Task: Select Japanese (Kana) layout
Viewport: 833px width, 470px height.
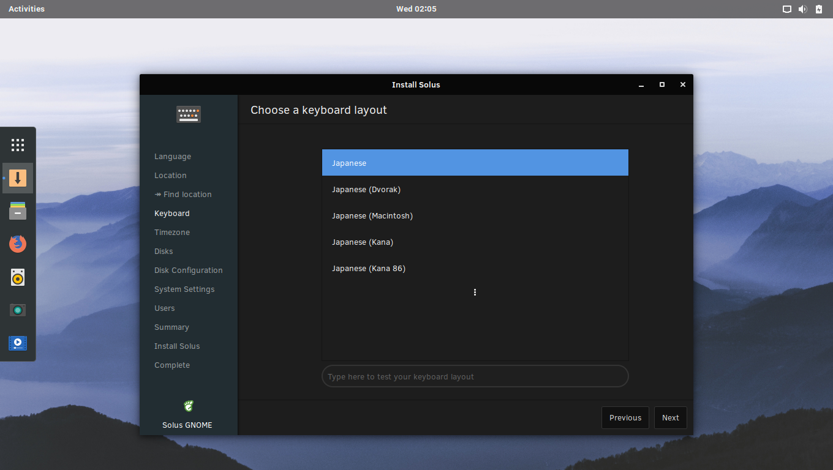Action: click(475, 242)
